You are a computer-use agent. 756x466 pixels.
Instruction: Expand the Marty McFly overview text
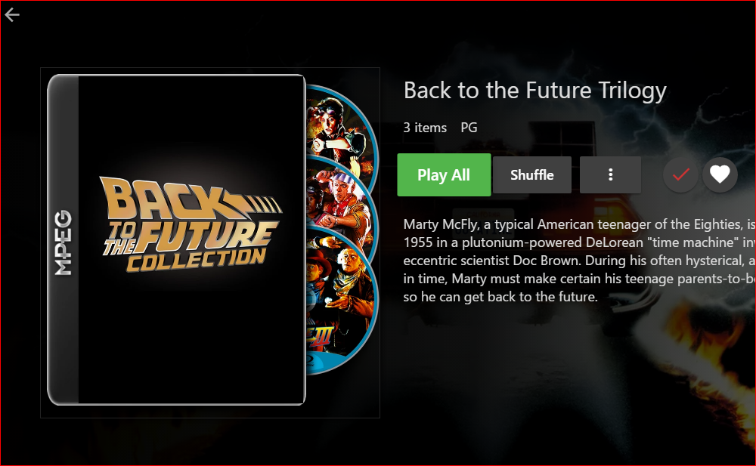click(579, 261)
